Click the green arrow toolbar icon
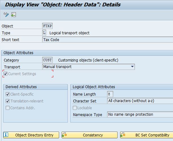 coord(13,14)
